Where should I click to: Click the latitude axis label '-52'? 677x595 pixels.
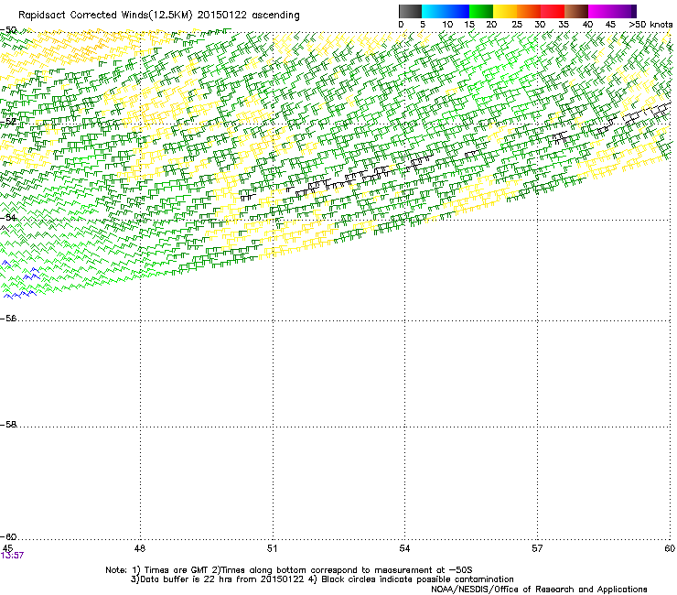coord(8,122)
